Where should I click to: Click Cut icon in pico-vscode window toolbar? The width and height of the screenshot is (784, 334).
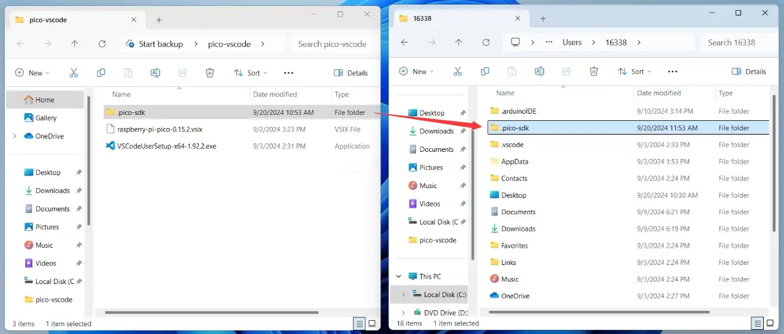[x=74, y=73]
